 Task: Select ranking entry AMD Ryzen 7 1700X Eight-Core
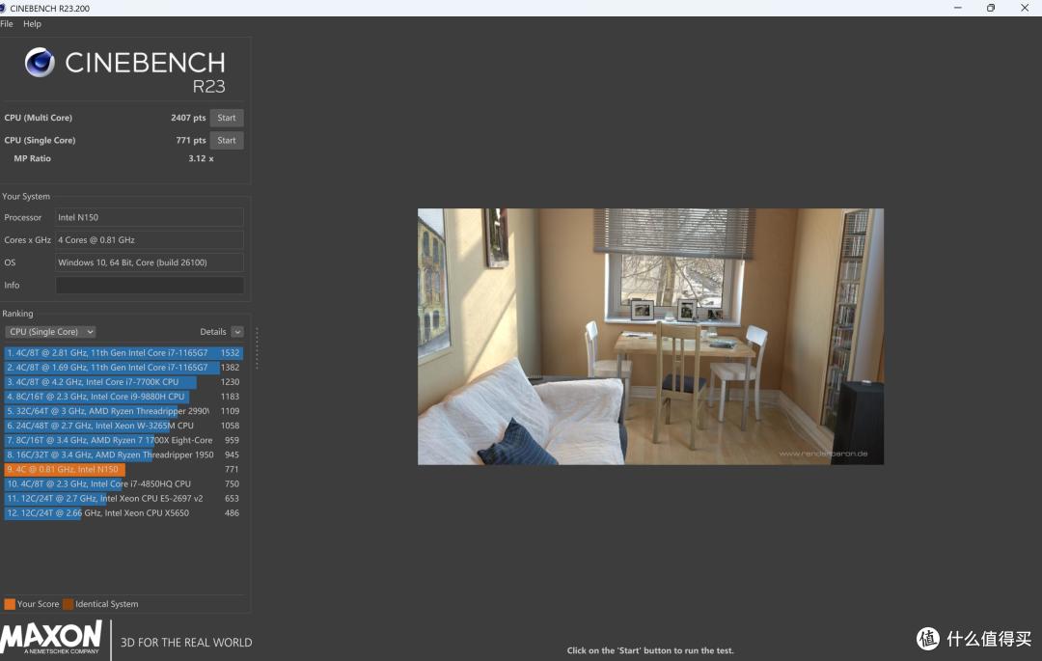coord(123,440)
